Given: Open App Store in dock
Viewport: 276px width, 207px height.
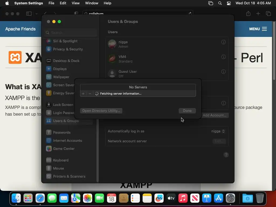Looking at the screenshot, I should click(x=219, y=198).
